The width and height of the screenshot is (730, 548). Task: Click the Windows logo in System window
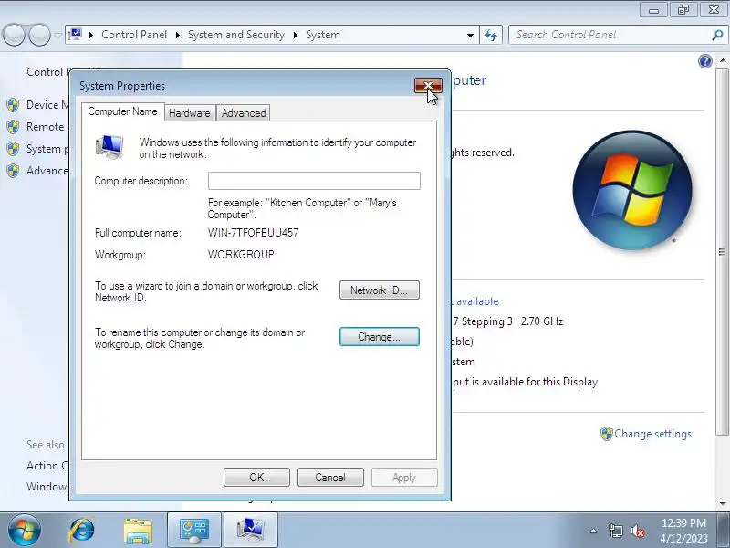(632, 190)
